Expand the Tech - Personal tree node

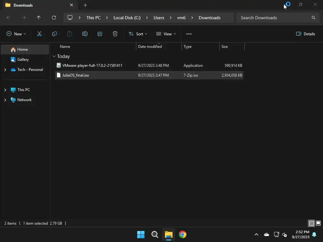[x=5, y=70]
